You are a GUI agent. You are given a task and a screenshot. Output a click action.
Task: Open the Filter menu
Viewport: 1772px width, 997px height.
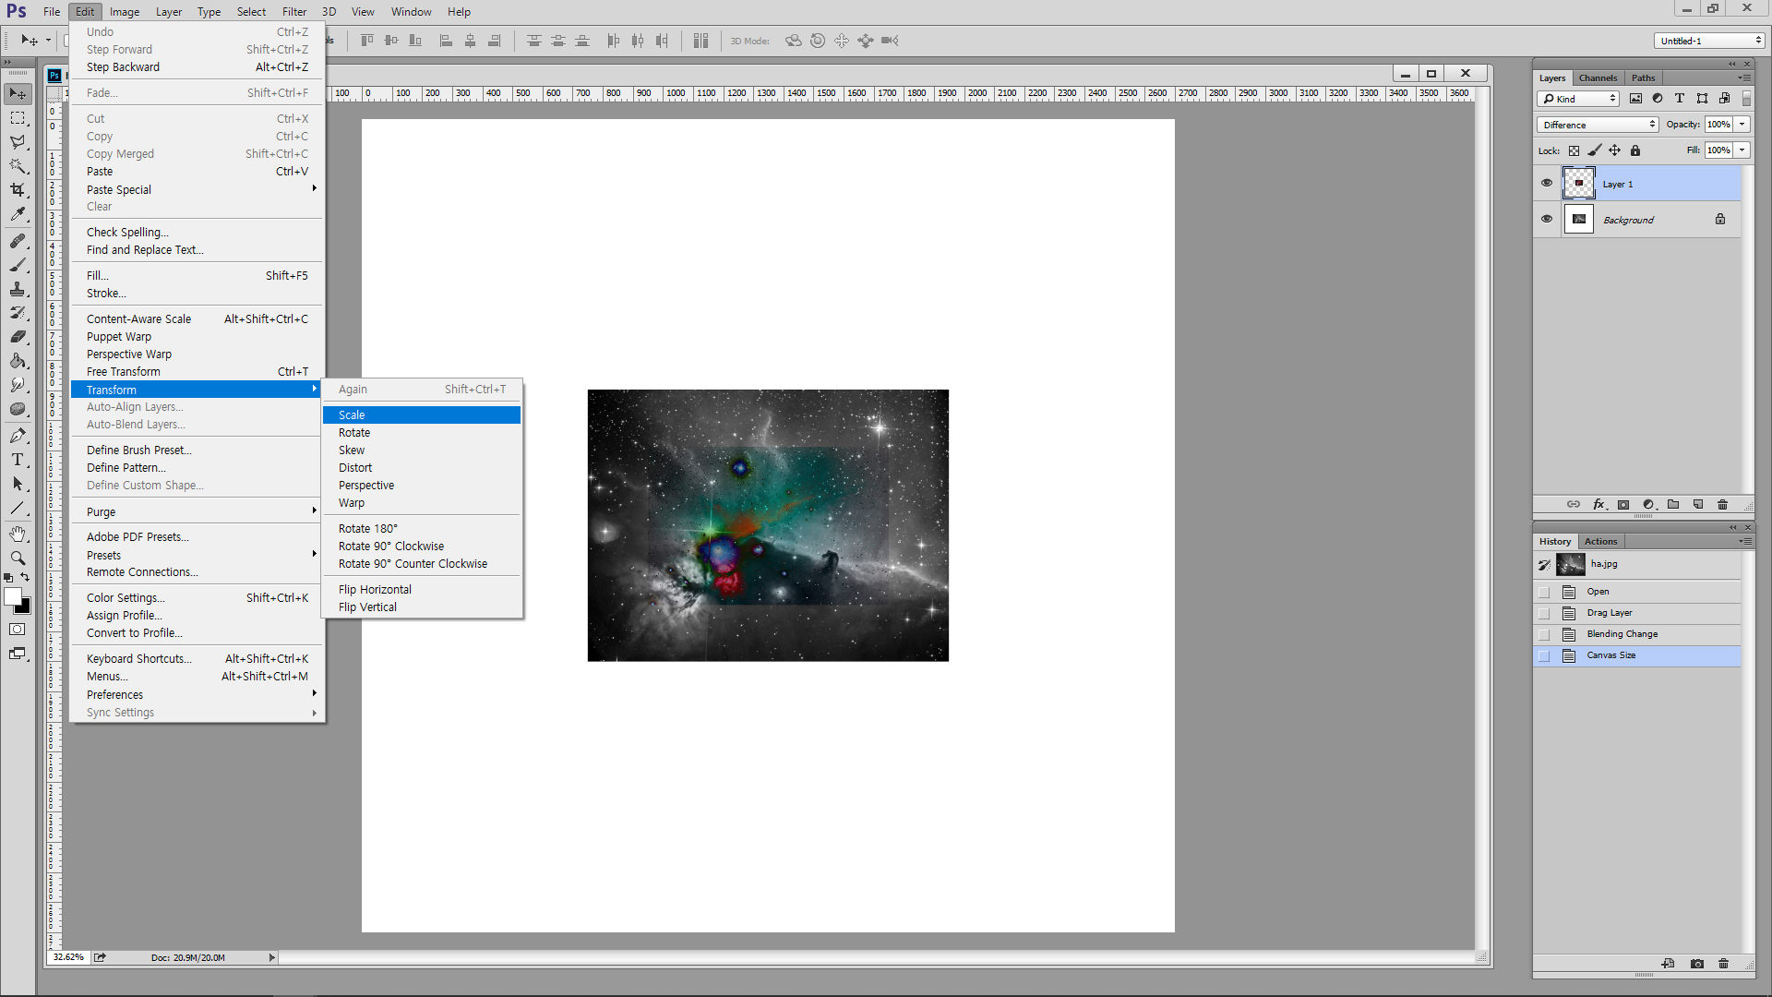pyautogui.click(x=294, y=12)
